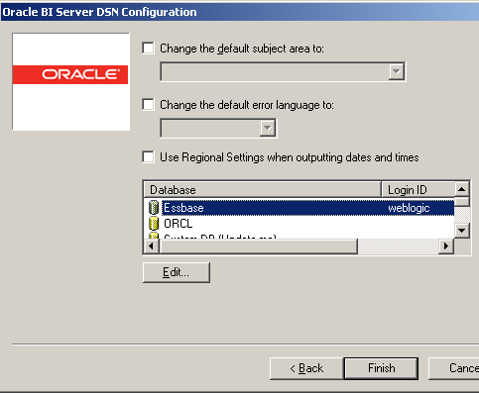Viewport: 479px width, 393px height.
Task: Click the horizontal scrollbar thumb in database list
Action: [258, 246]
